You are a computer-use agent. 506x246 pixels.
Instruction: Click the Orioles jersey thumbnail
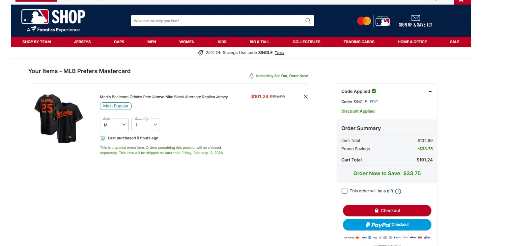[59, 118]
